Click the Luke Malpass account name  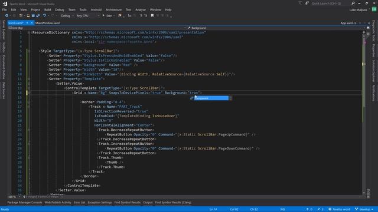point(359,10)
